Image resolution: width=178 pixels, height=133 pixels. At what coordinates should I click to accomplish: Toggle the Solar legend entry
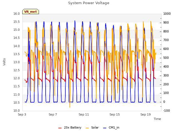(92, 127)
